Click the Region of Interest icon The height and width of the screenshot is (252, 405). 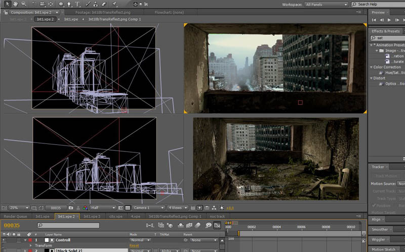point(120,208)
